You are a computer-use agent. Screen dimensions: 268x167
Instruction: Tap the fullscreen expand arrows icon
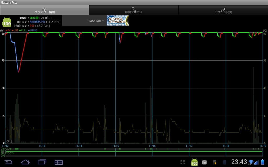pos(183,162)
